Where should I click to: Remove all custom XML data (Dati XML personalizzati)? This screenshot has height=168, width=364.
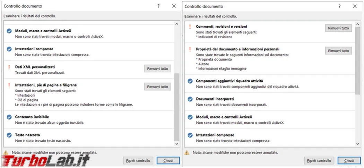tap(158, 69)
